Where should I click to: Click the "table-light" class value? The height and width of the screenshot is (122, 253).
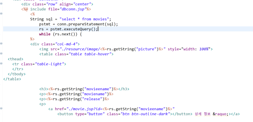pyautogui.click(x=49, y=64)
